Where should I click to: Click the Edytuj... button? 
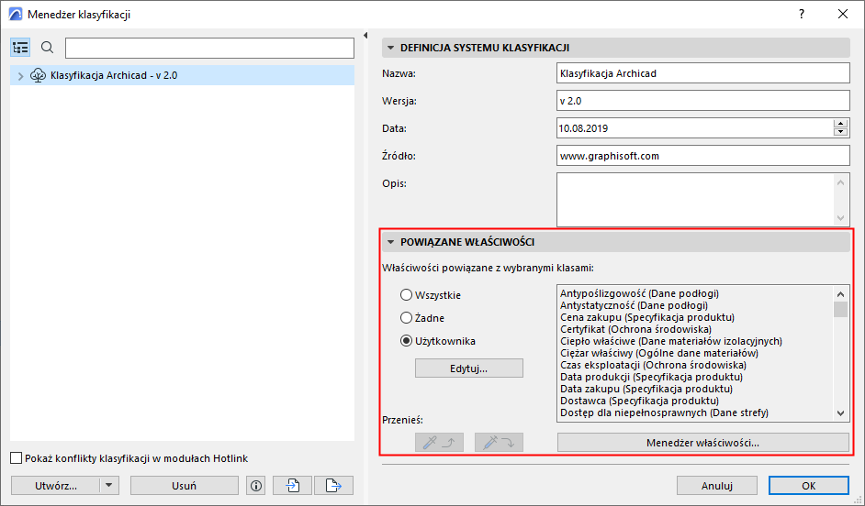[x=469, y=368]
